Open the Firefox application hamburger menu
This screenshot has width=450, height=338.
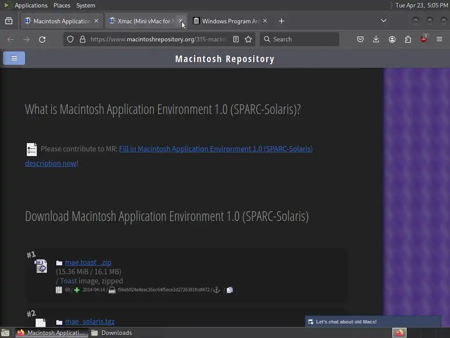click(439, 39)
